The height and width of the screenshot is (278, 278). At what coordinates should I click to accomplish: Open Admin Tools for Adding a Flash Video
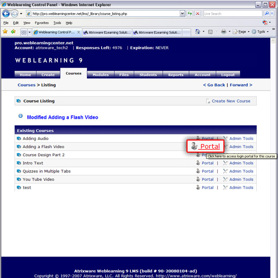[241, 147]
